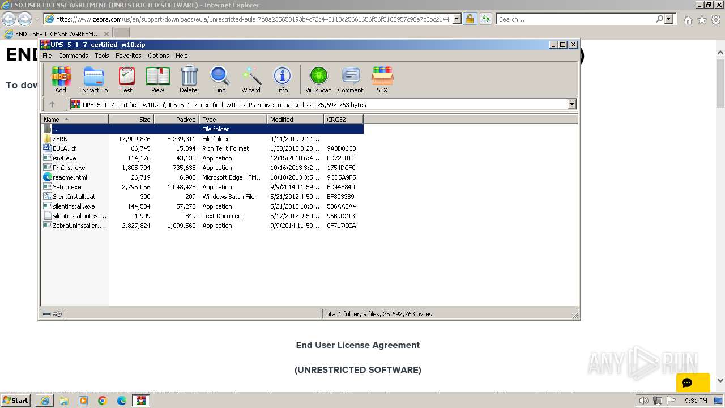725x408 pixels.
Task: Open File Explorer from the taskbar
Action: click(64, 401)
